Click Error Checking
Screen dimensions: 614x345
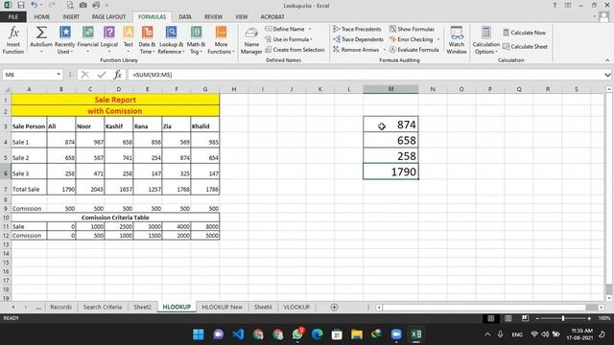(412, 39)
